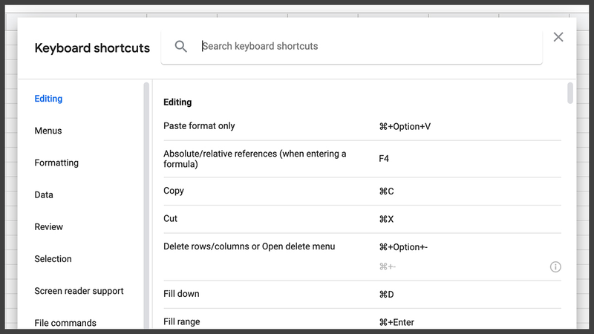The height and width of the screenshot is (334, 594).
Task: Switch to the Formatting category
Action: pyautogui.click(x=56, y=163)
